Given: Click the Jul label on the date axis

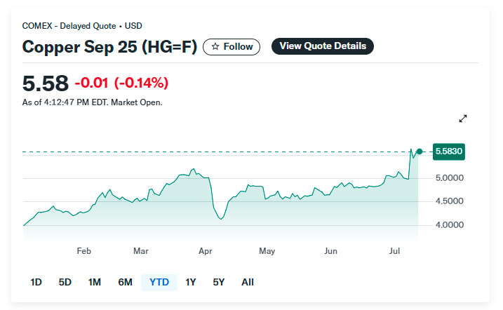Looking at the screenshot, I should pyautogui.click(x=394, y=250).
